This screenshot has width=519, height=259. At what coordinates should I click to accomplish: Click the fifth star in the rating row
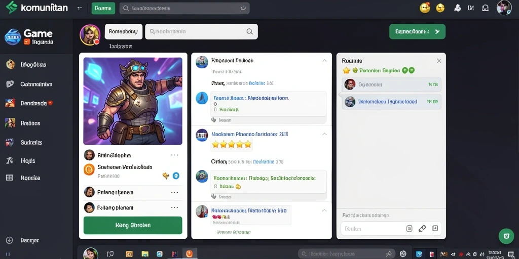coord(247,144)
